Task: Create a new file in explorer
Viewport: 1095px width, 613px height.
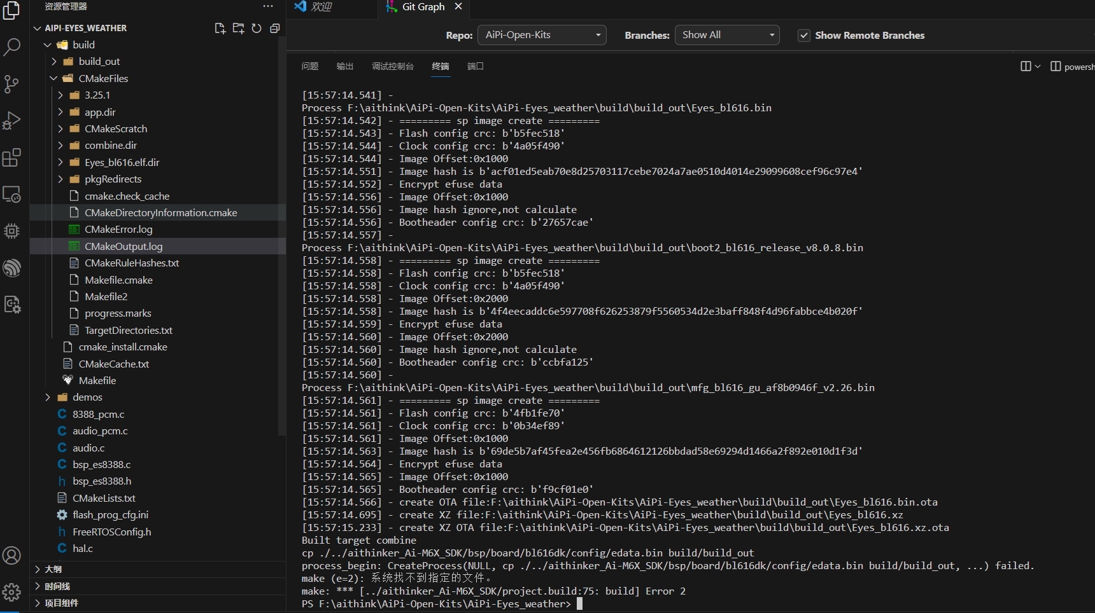Action: (220, 28)
